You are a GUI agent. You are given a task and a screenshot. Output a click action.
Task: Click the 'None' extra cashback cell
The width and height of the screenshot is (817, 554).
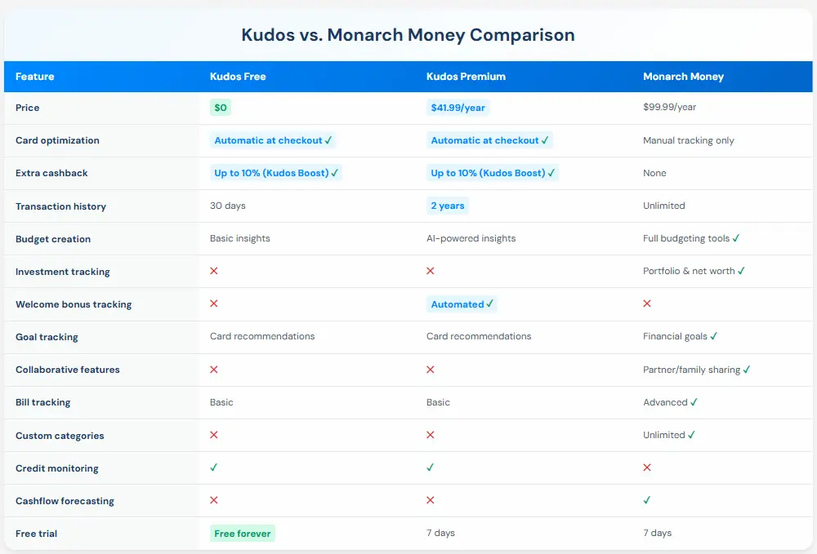click(x=654, y=173)
